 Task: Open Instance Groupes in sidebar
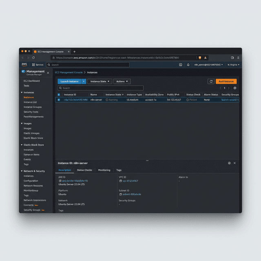coord(33,107)
